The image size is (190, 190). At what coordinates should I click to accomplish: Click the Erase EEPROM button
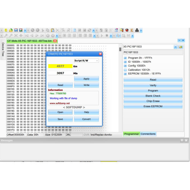coord(153,106)
